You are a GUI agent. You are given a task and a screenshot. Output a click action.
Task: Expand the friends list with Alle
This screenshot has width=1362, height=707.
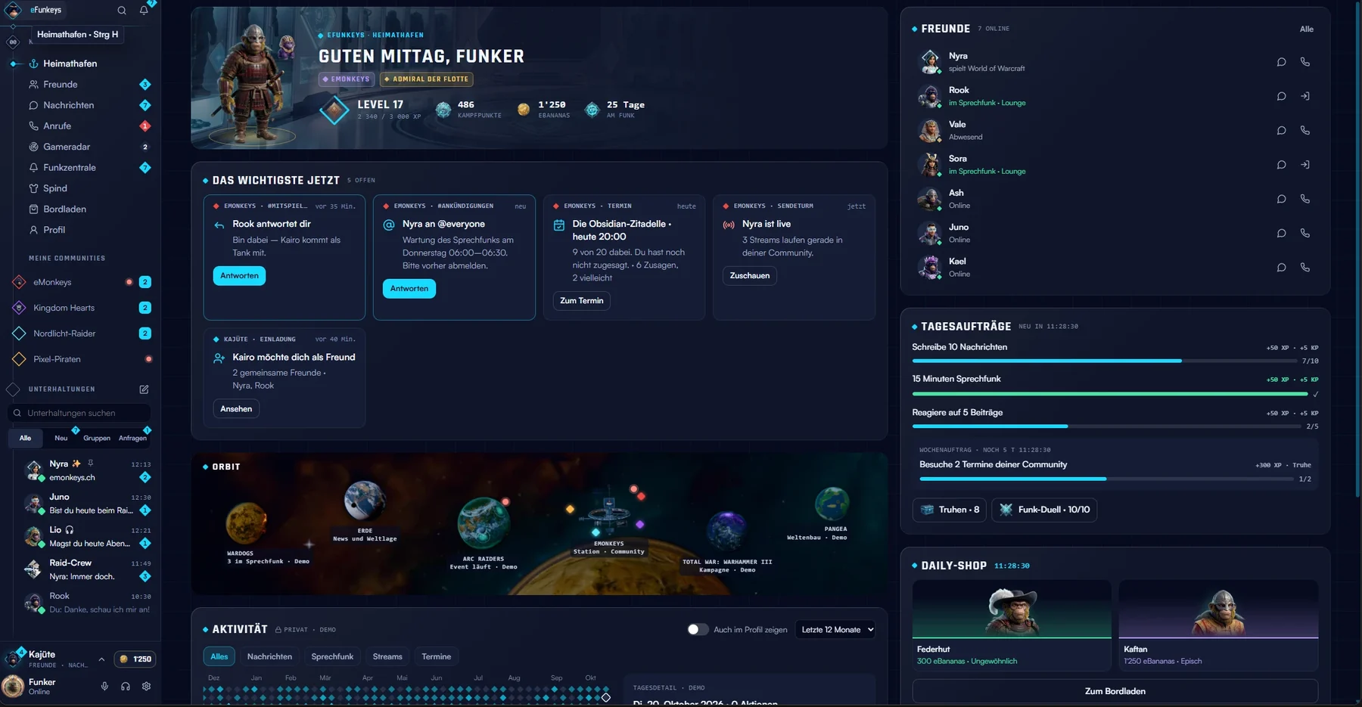1306,29
